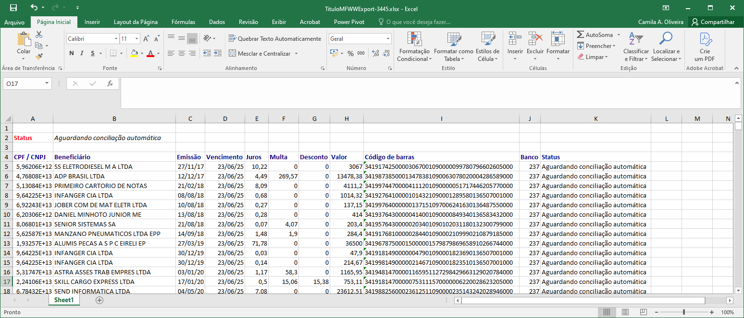The height and width of the screenshot is (318, 744).
Task: Toggle underline (S) formatting
Action: click(92, 53)
